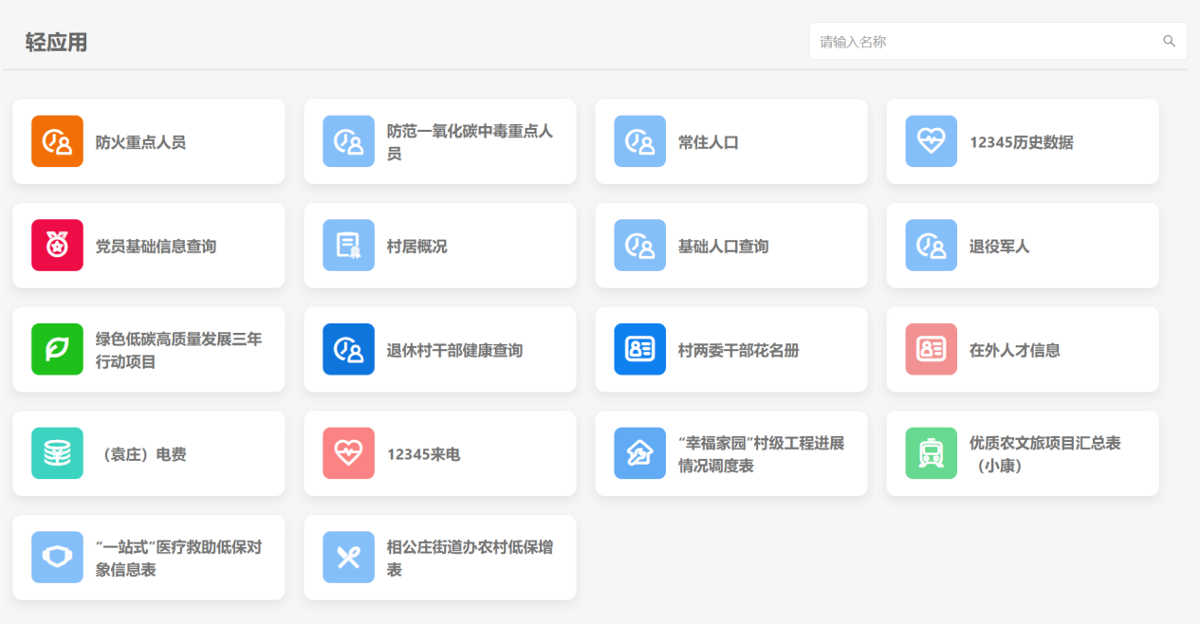
Task: Select the teal coin-stack 电费 icon
Action: tap(57, 453)
